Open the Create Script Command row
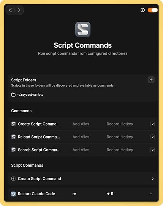Screen dimensions: 163x206 pyautogui.click(x=83, y=179)
